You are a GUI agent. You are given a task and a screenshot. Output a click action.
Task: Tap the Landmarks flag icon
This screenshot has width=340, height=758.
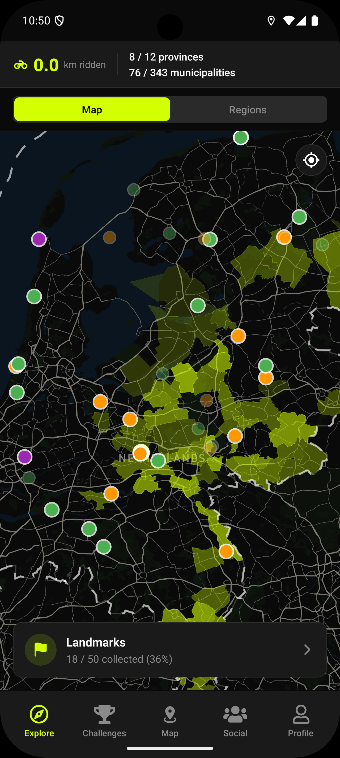[x=41, y=649]
